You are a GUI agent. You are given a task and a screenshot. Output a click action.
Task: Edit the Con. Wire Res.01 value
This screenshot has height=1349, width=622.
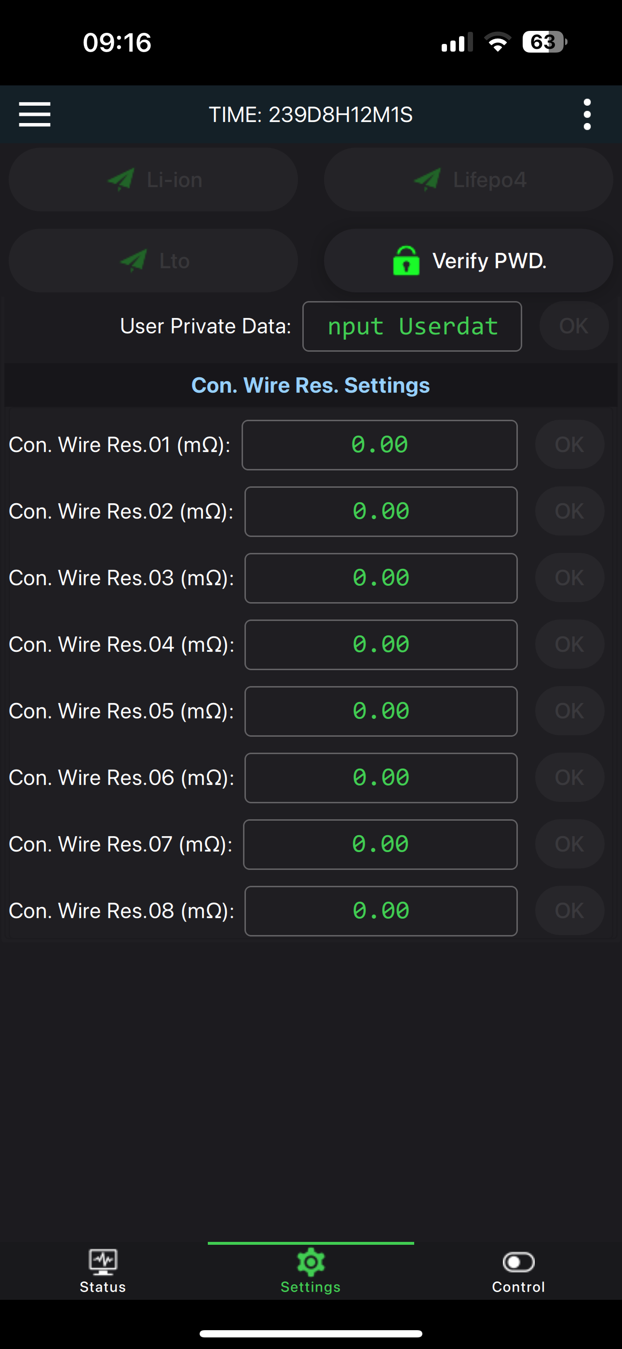(x=379, y=445)
